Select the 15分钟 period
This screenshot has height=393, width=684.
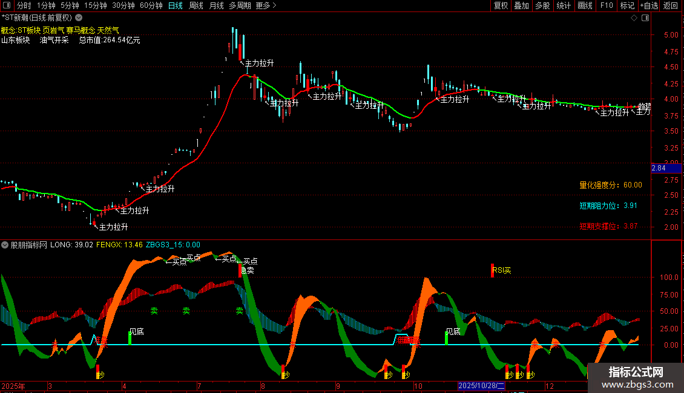[x=96, y=5]
